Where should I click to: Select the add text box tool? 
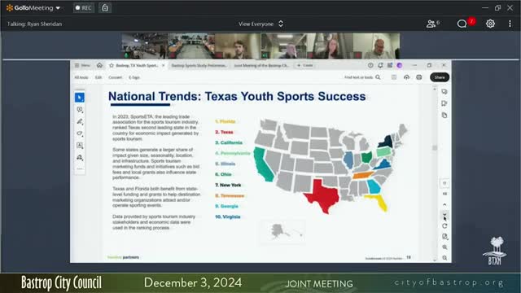click(x=80, y=146)
